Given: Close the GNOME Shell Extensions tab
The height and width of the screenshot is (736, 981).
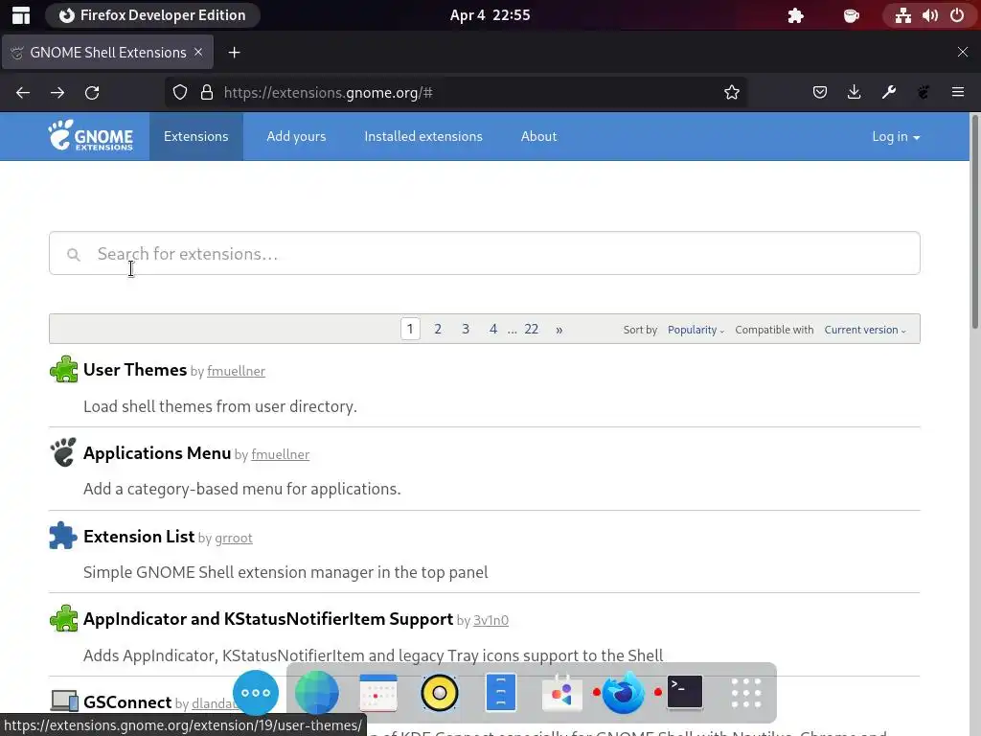Looking at the screenshot, I should click(198, 52).
